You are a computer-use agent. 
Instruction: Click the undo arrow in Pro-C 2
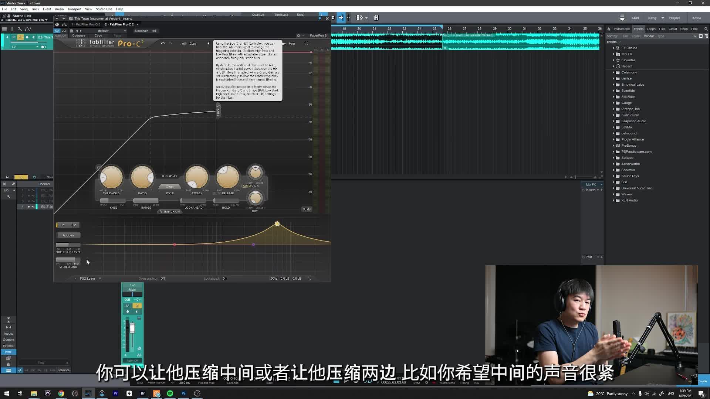pos(163,44)
